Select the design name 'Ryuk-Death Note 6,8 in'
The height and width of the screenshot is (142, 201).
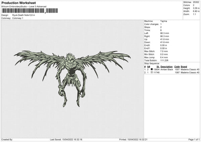coord(23,15)
